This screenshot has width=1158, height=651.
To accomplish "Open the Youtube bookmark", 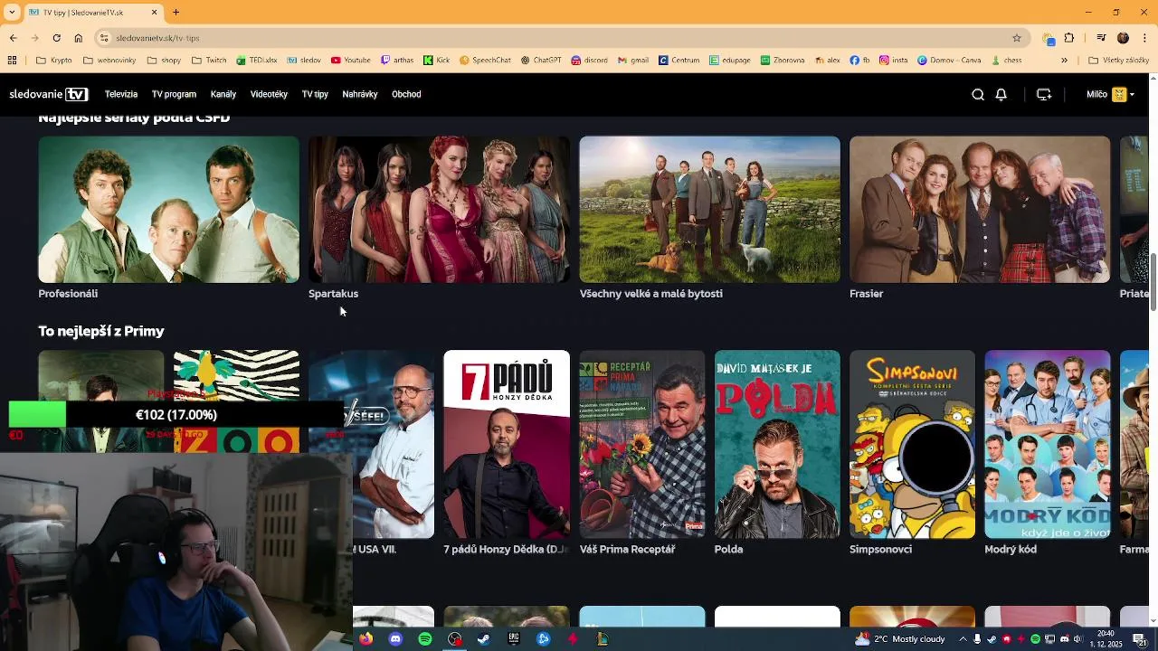I will 351,61.
